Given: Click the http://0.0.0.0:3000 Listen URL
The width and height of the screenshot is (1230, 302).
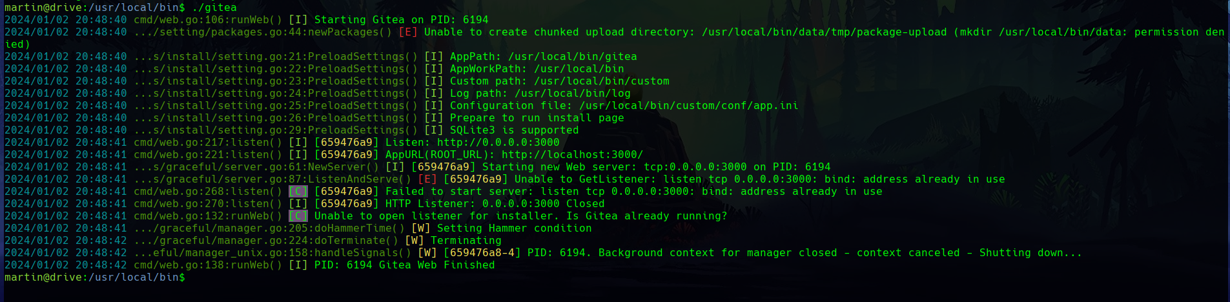Looking at the screenshot, I should point(498,143).
